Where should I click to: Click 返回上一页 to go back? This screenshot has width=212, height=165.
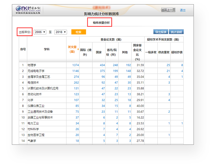pos(168,10)
